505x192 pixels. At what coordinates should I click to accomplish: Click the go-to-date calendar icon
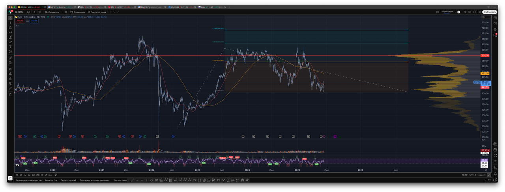[55, 175]
